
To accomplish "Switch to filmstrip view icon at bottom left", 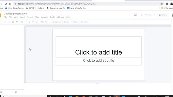I will pyautogui.click(x=1, y=92).
